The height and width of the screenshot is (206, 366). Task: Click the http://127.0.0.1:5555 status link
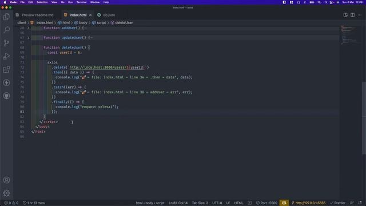tap(309, 203)
